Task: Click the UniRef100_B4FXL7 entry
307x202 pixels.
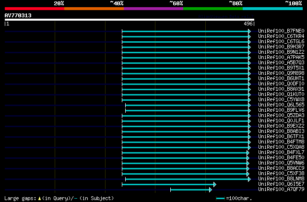Action: 281,153
